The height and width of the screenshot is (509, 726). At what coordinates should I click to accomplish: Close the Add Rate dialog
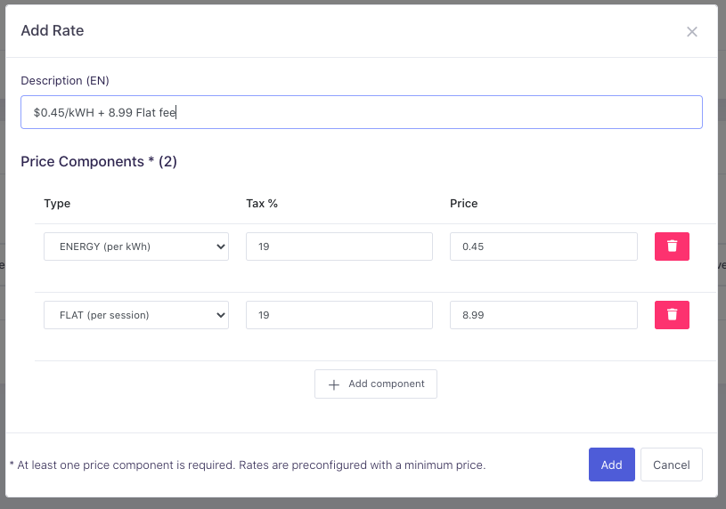[691, 32]
